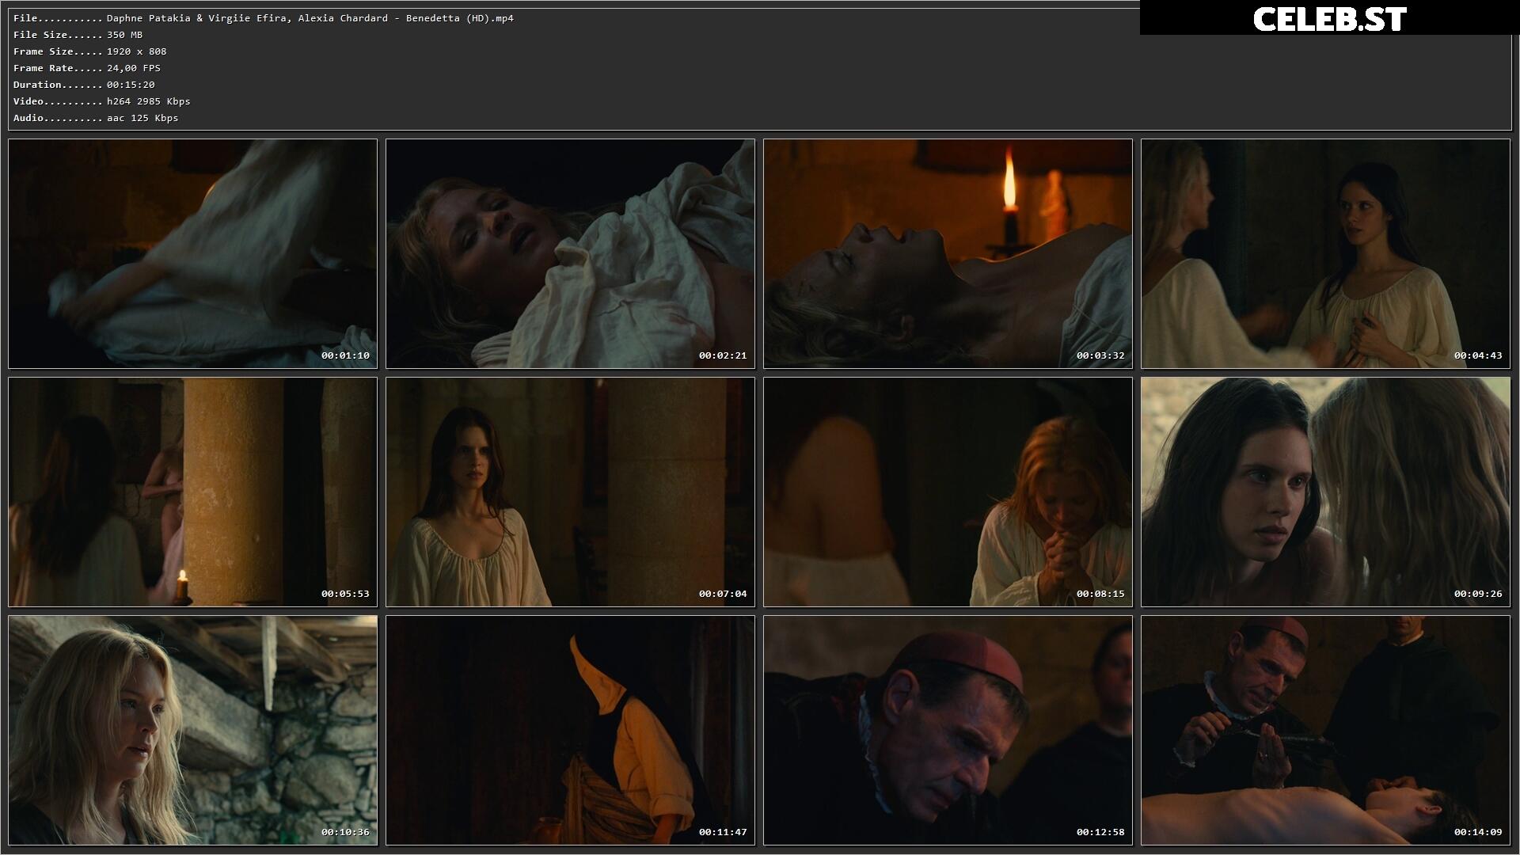Image resolution: width=1520 pixels, height=855 pixels.
Task: Open the stone wall frame at 00:10:36
Action: pos(192,731)
